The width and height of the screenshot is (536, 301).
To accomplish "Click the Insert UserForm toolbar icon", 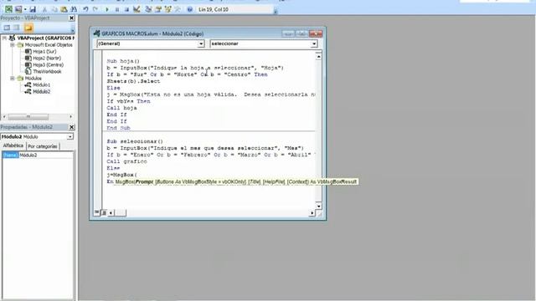I will (18, 9).
